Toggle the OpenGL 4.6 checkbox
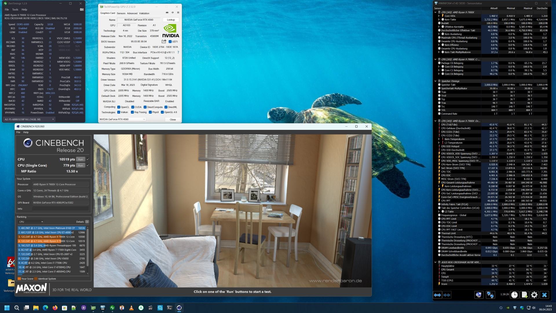 pyautogui.click(x=162, y=112)
